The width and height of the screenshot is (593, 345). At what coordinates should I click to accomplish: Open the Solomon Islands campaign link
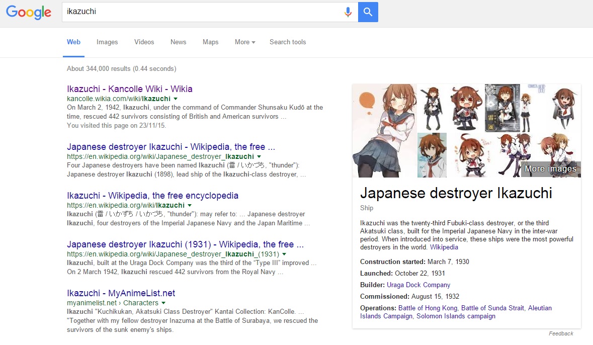click(x=456, y=316)
